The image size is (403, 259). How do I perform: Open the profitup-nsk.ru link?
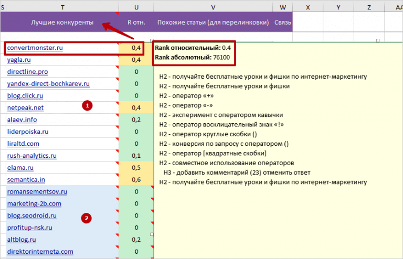(30, 228)
